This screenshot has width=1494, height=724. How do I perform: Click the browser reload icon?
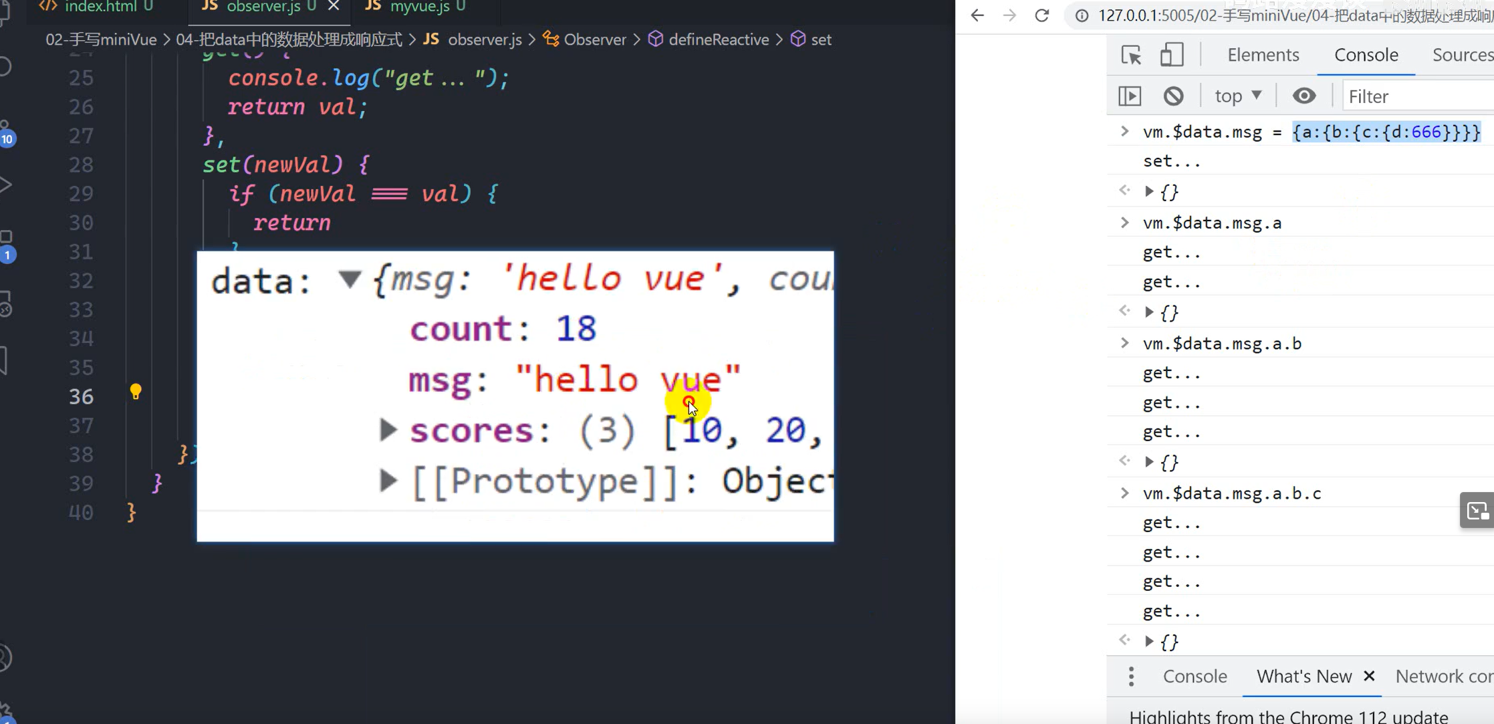[x=1041, y=15]
